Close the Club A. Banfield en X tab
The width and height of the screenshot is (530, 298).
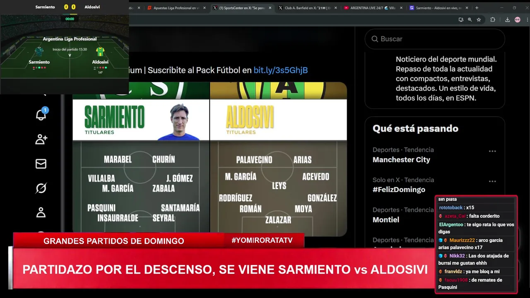click(336, 8)
